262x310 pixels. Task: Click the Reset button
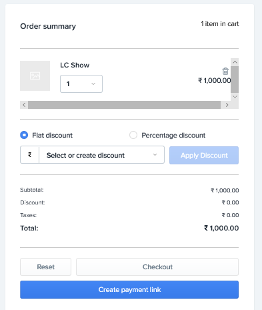[x=45, y=267]
